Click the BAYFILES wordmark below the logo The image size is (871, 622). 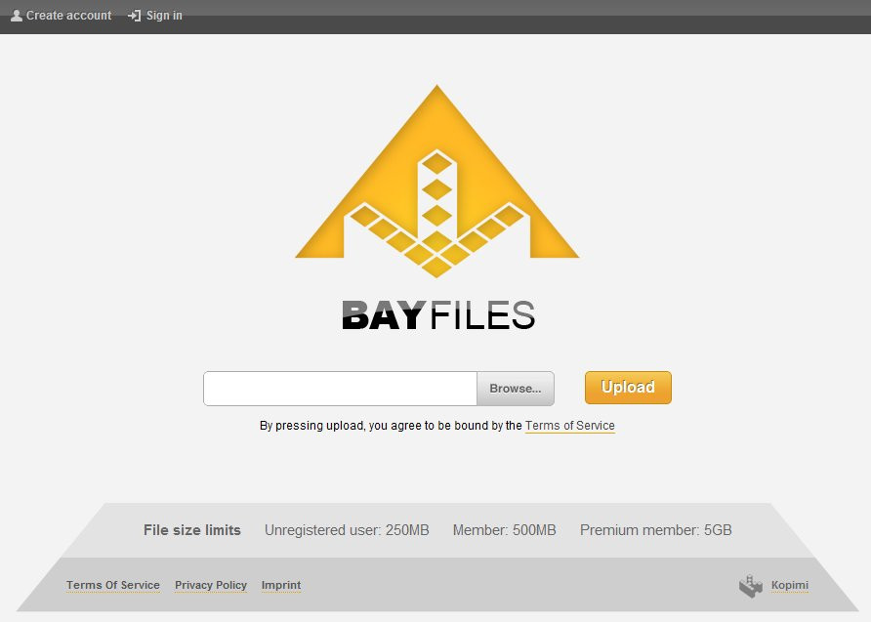click(436, 314)
